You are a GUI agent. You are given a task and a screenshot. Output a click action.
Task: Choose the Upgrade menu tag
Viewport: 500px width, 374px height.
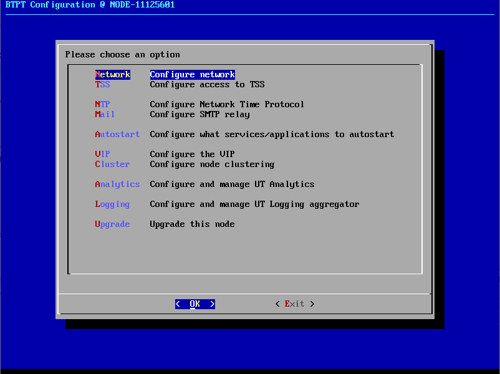pos(113,224)
